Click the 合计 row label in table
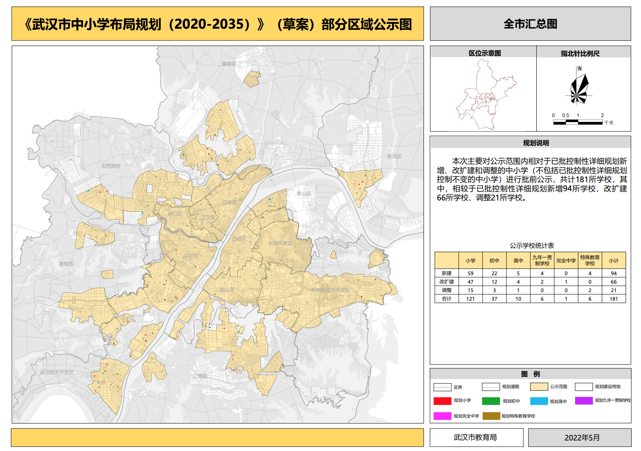641x451 pixels. click(x=447, y=299)
